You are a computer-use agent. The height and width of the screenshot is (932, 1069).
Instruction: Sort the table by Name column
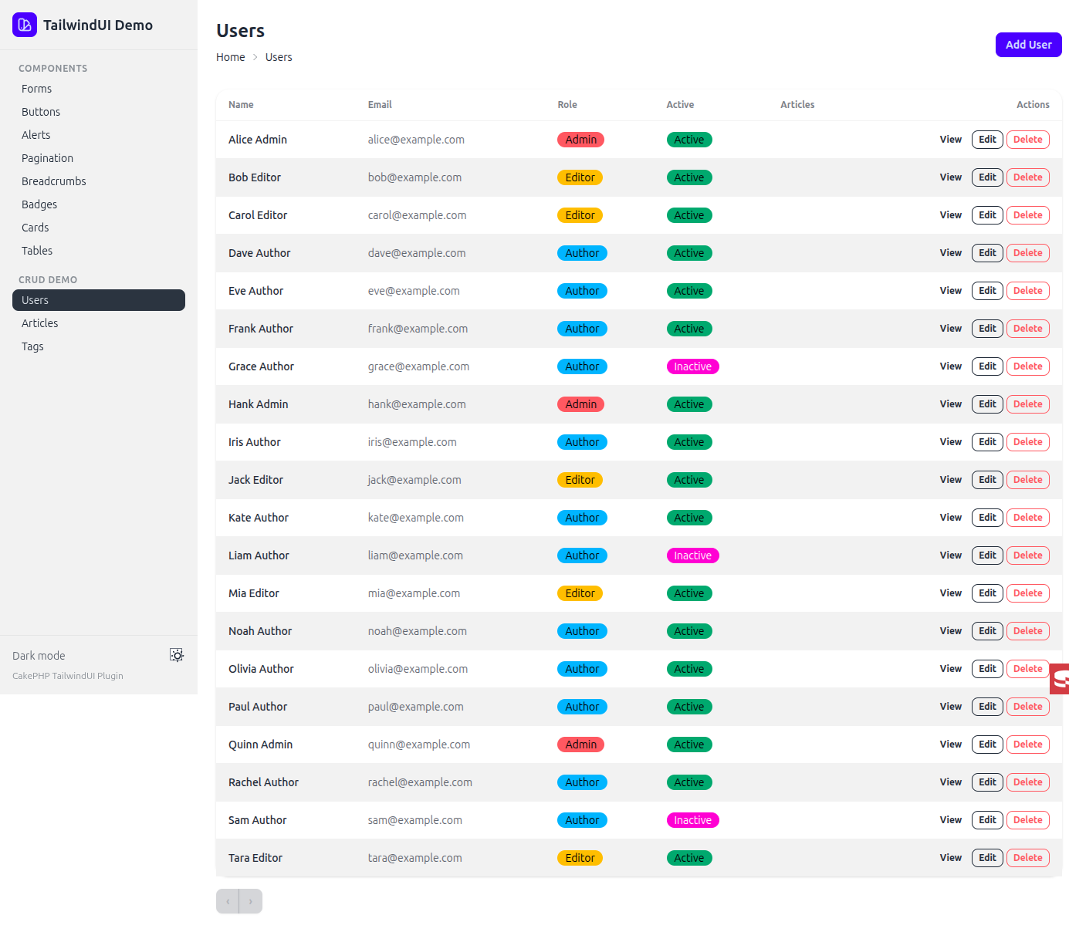(241, 105)
